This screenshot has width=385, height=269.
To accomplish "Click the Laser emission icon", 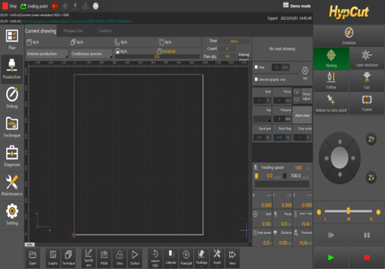I will tap(367, 58).
